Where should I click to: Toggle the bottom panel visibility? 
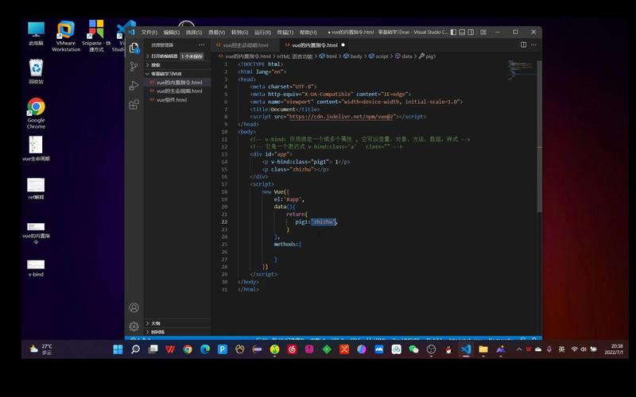(x=462, y=32)
